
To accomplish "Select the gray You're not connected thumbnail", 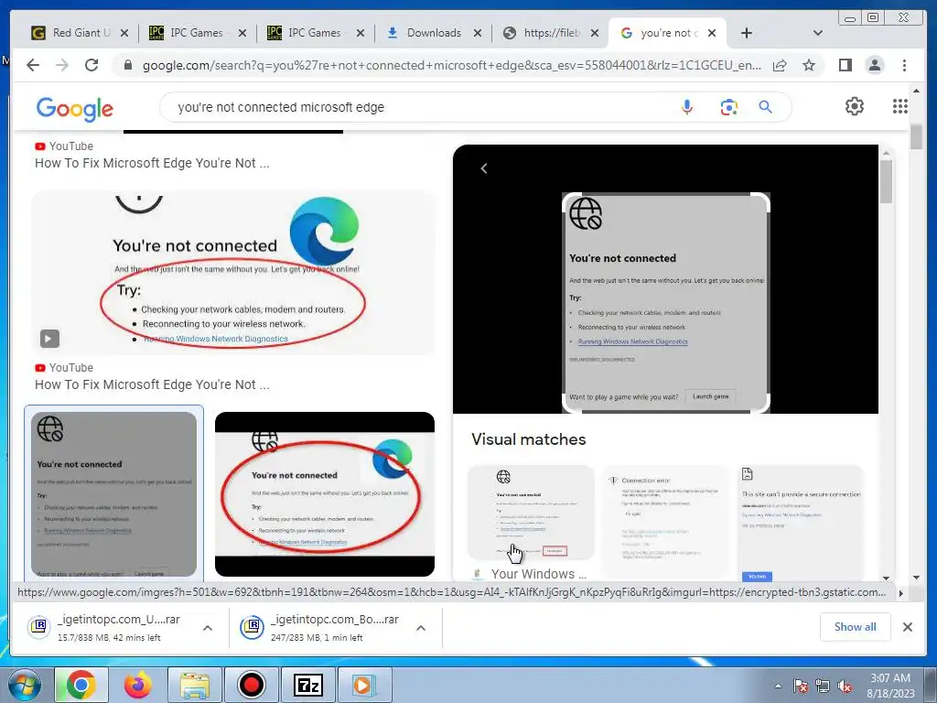I will [x=113, y=494].
